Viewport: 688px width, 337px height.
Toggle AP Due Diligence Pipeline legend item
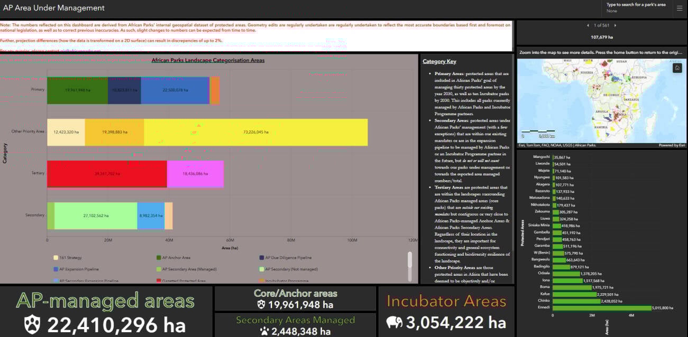pyautogui.click(x=289, y=257)
